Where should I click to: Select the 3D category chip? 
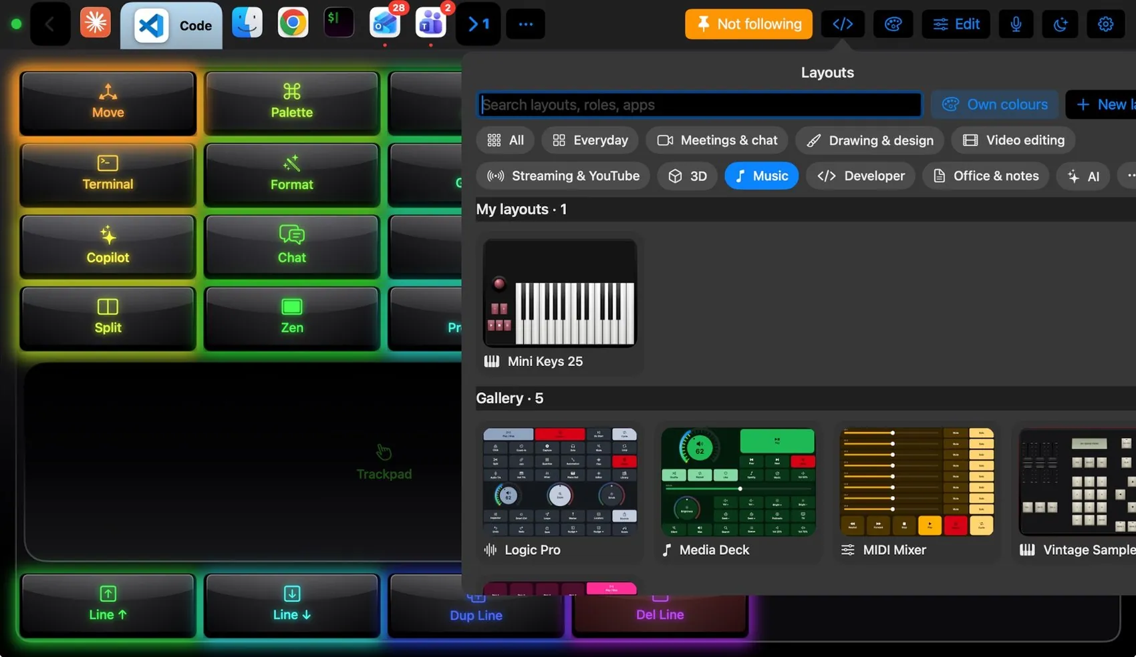coord(688,176)
